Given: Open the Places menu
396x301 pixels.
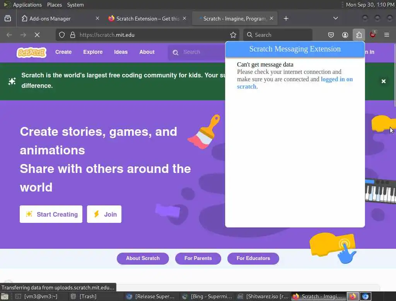Looking at the screenshot, I should [54, 5].
